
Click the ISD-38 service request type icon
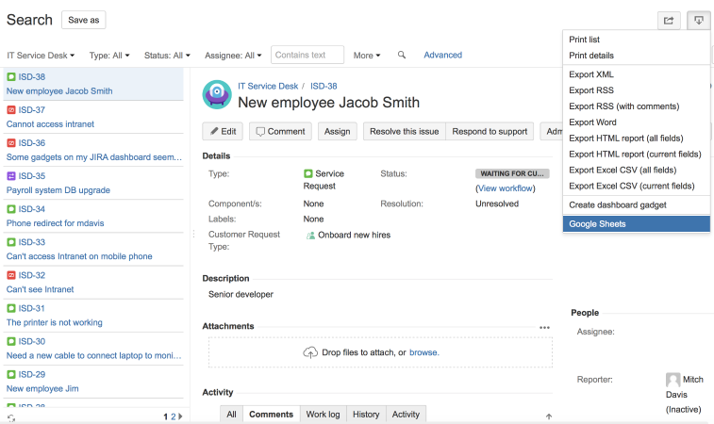[x=11, y=76]
